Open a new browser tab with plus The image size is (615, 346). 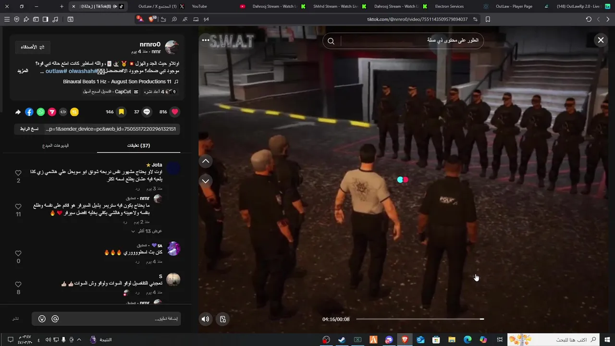click(x=61, y=6)
